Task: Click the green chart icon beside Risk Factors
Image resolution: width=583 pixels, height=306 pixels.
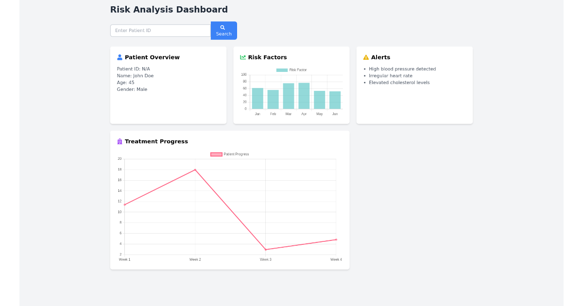Action: coord(242,57)
